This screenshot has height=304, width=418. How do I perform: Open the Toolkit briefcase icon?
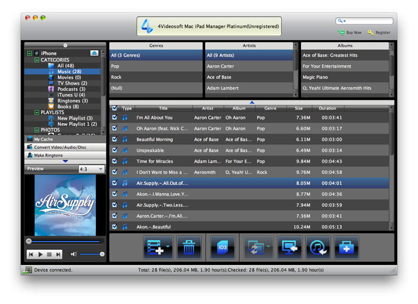click(346, 248)
